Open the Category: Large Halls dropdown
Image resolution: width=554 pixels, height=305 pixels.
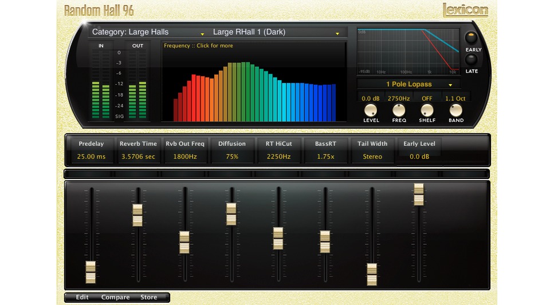pyautogui.click(x=148, y=32)
